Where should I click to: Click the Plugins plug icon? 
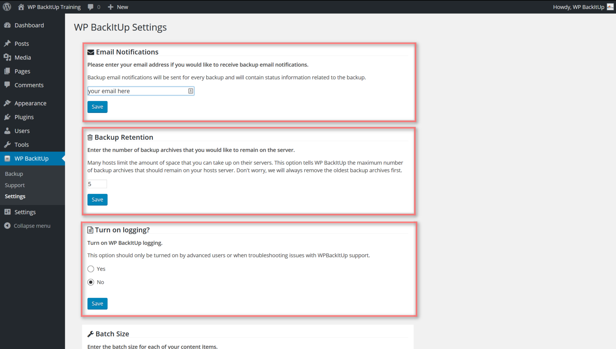[7, 117]
